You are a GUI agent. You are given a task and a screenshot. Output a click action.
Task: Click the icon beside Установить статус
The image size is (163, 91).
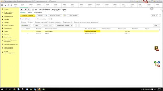pyautogui.click(x=51, y=19)
